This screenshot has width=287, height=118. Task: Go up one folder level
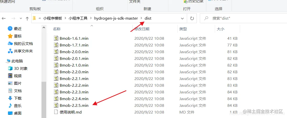[27, 18]
